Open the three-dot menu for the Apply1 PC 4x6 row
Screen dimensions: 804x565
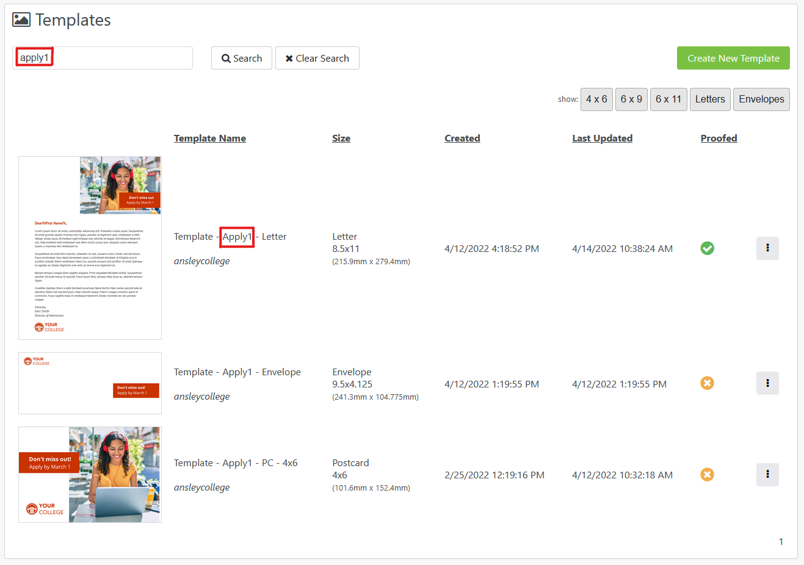coord(767,475)
